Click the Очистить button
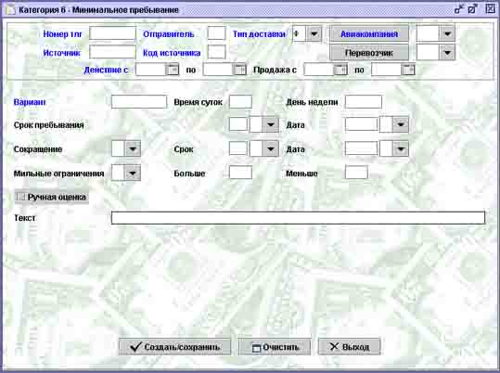Viewport: 500px width, 373px height. (x=275, y=347)
